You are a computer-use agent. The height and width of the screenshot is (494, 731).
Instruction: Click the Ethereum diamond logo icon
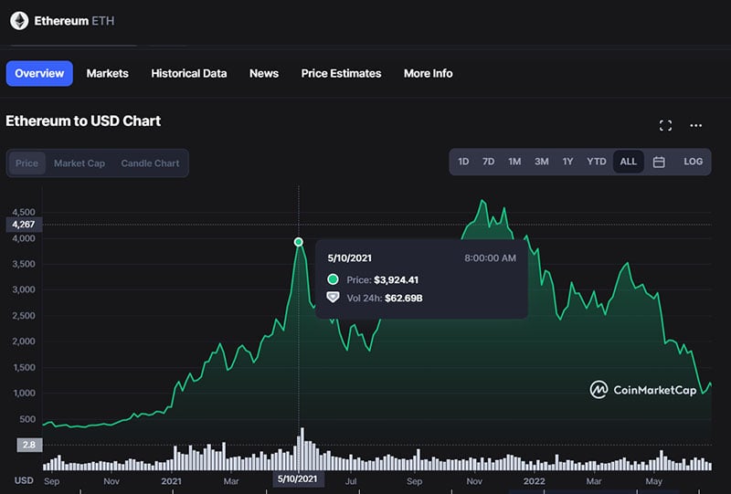pyautogui.click(x=19, y=21)
